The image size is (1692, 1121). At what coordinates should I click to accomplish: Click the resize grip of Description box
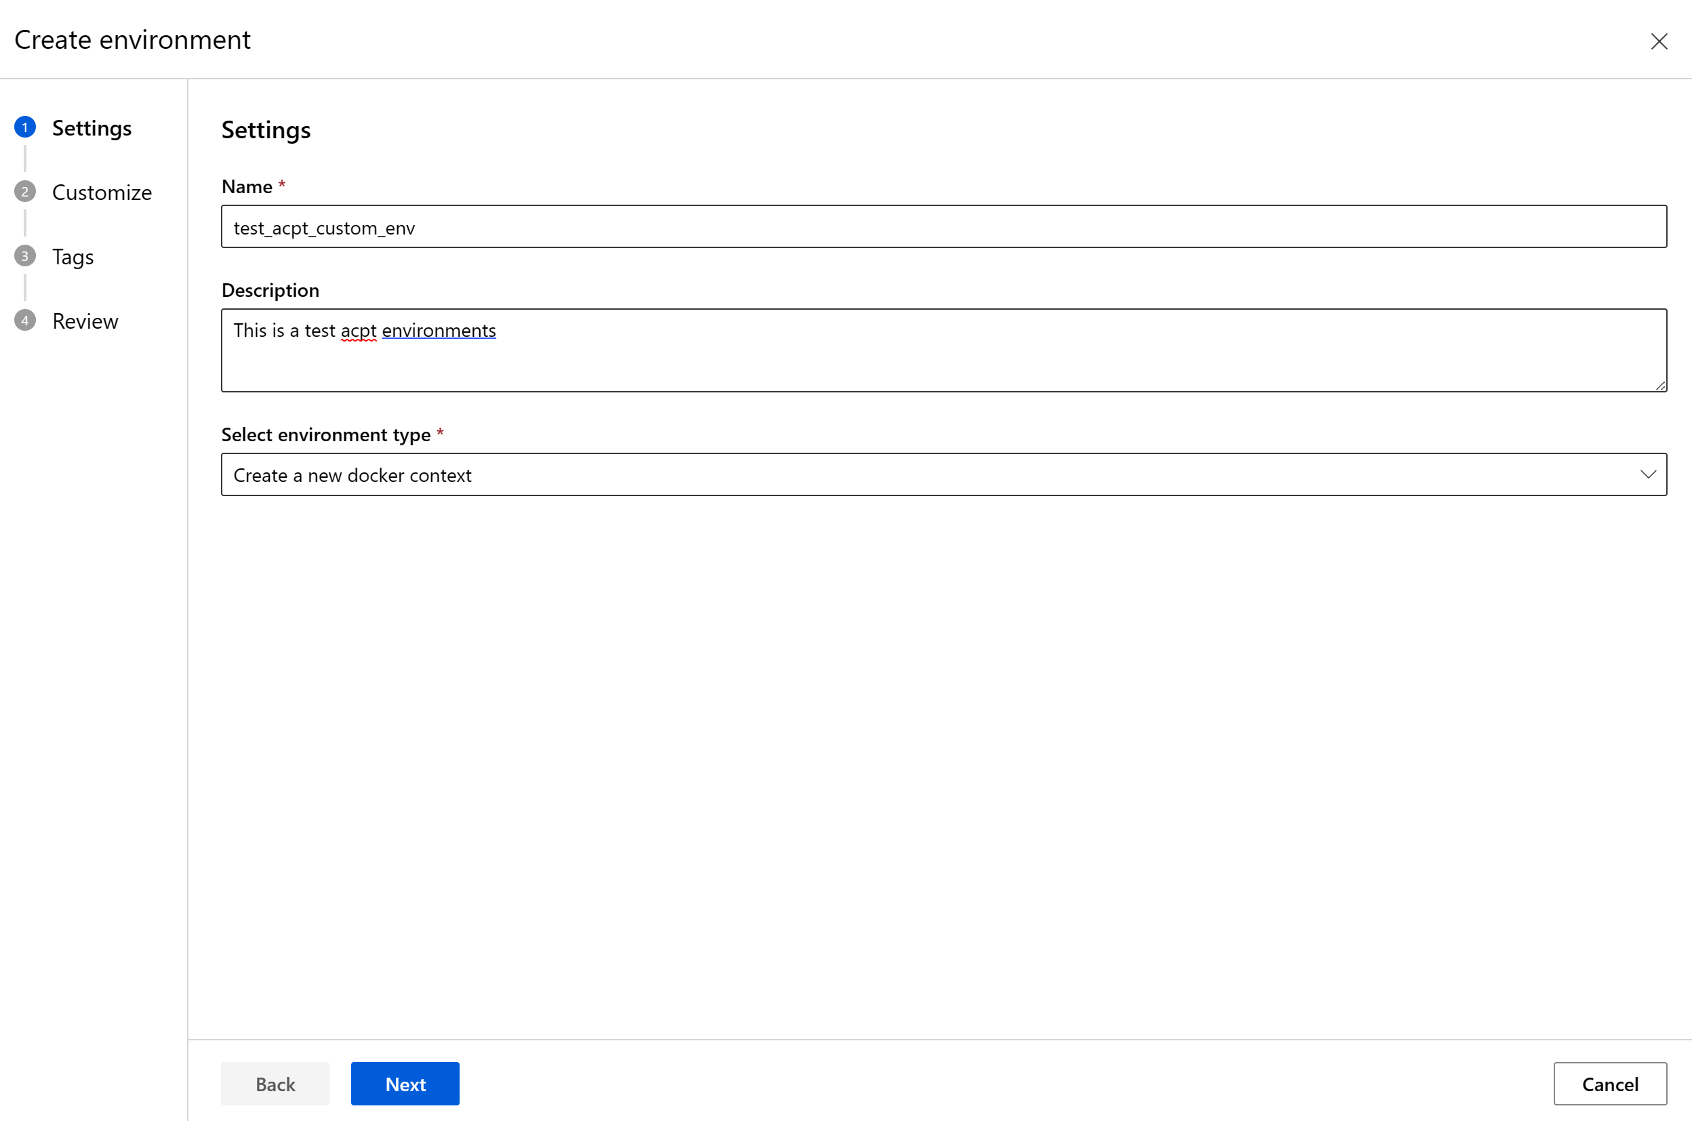[x=1661, y=386]
